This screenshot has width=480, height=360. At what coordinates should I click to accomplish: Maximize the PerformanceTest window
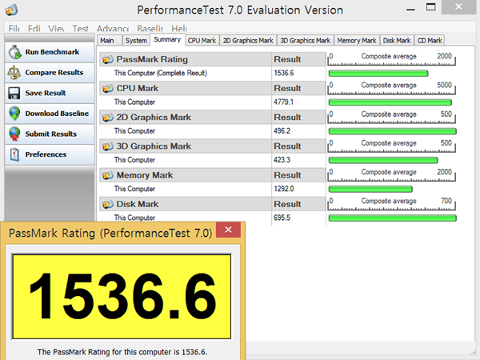click(431, 7)
